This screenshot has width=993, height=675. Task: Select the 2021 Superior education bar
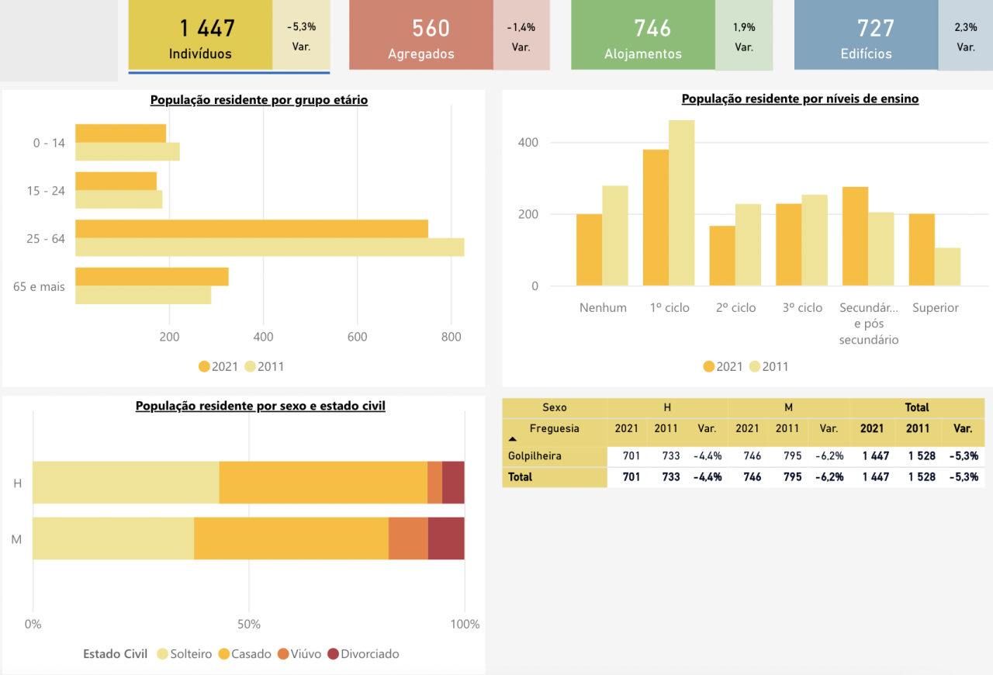point(922,250)
